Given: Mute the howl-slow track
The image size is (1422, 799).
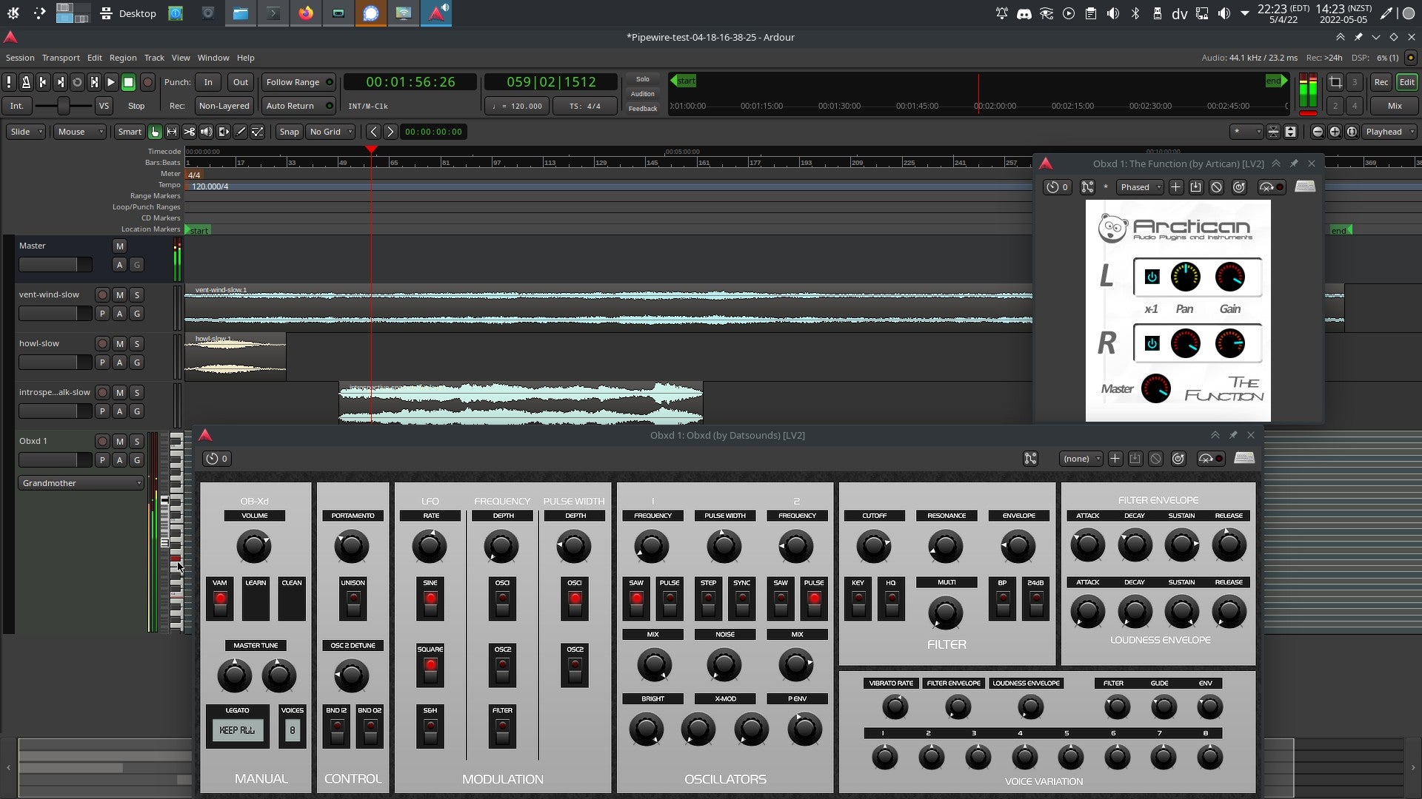Looking at the screenshot, I should pos(119,343).
